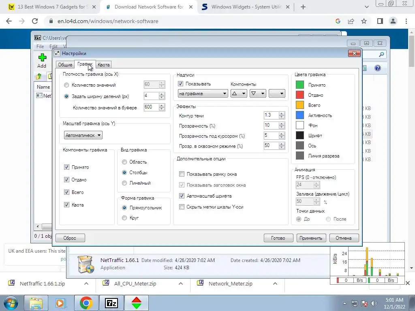Open Chrome three-dot menu

pyautogui.click(x=406, y=21)
